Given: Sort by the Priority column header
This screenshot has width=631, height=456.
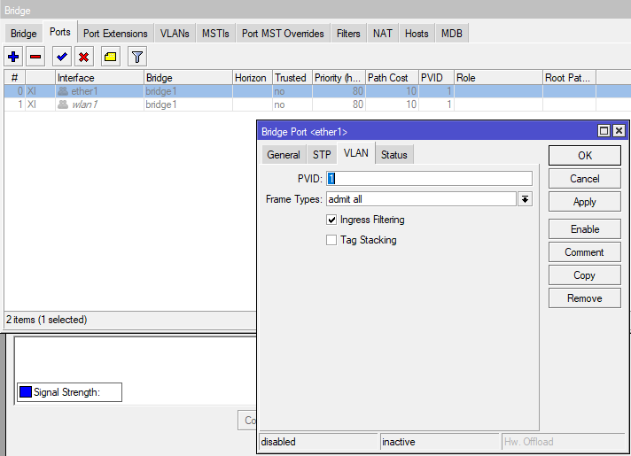Looking at the screenshot, I should tap(339, 78).
